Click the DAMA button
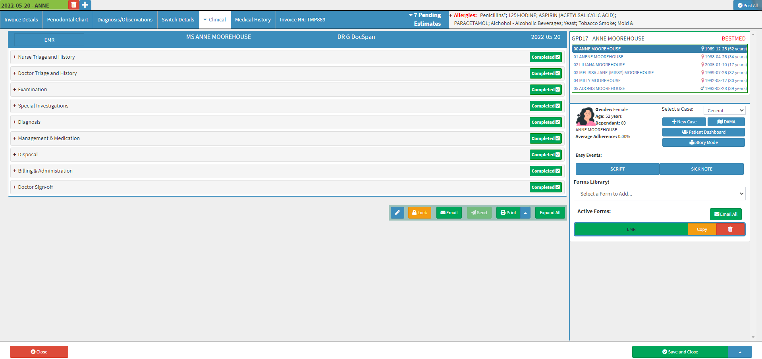The height and width of the screenshot is (359, 762). coord(726,122)
